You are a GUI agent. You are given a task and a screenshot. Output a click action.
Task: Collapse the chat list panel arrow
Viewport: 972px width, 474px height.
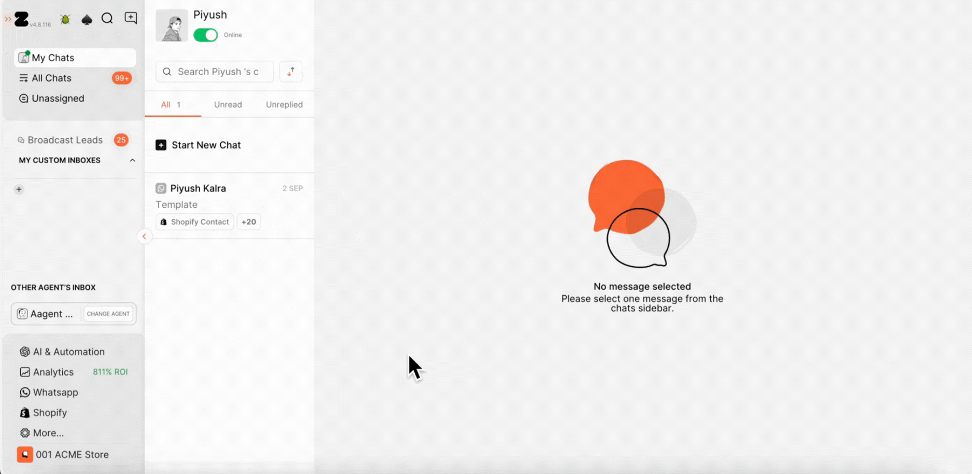[145, 237]
